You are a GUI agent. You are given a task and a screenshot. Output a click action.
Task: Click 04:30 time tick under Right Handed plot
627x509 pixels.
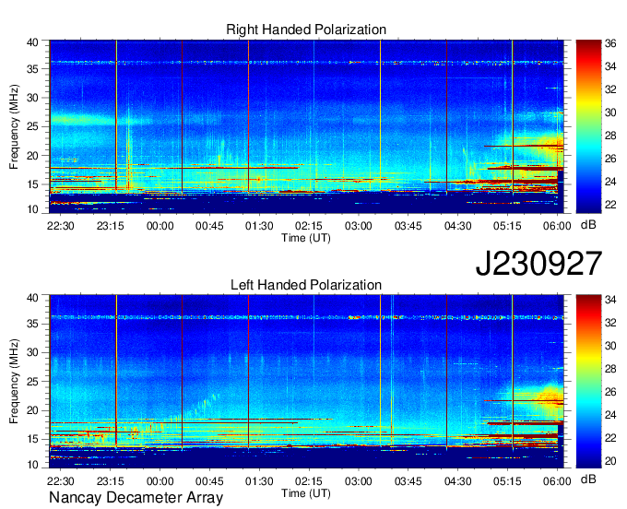(458, 226)
